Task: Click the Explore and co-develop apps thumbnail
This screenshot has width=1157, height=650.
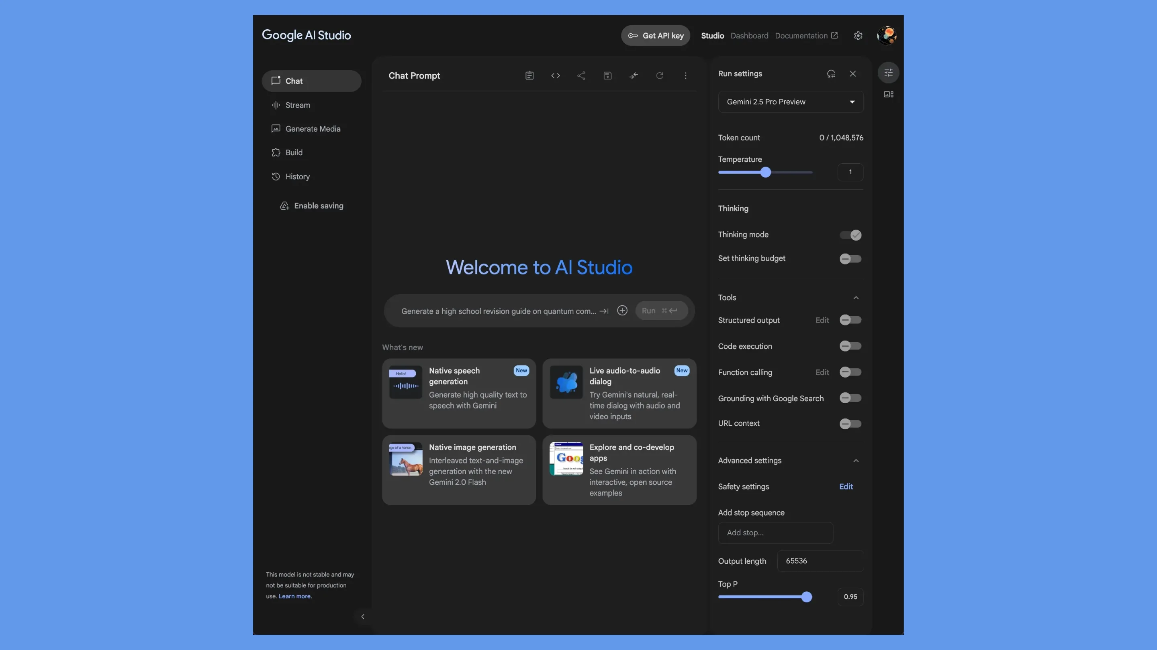Action: point(566,459)
